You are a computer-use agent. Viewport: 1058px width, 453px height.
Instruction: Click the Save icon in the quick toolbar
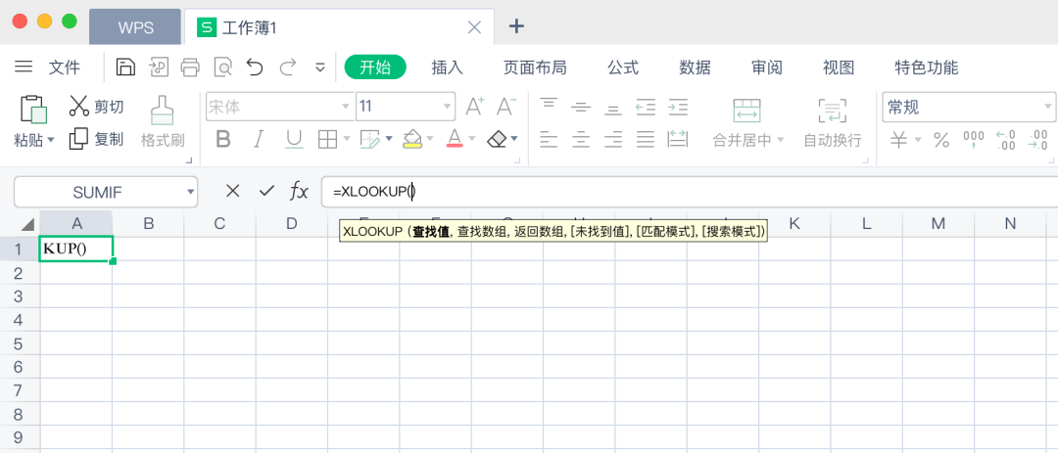[x=125, y=67]
